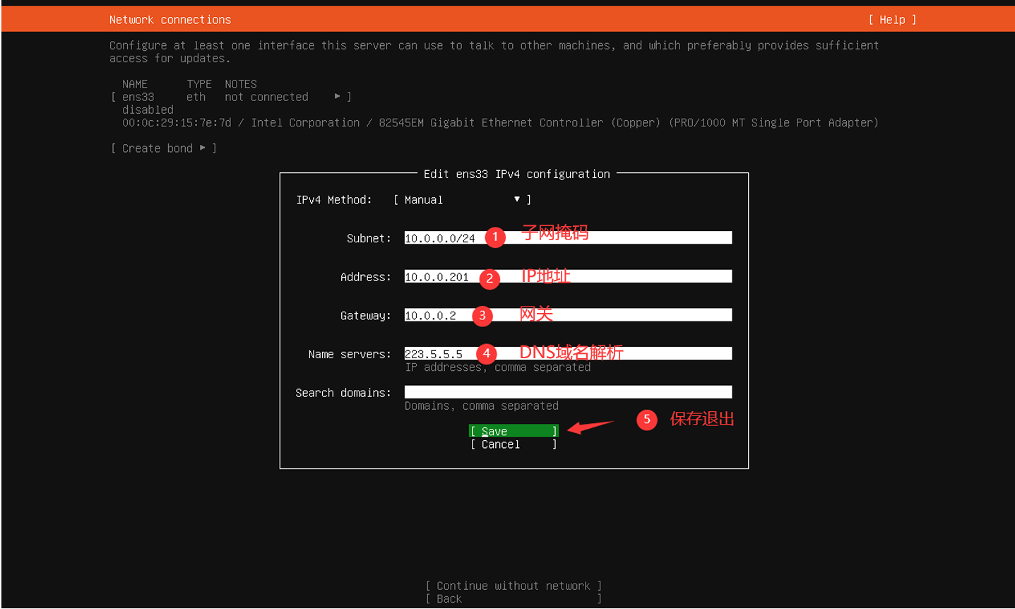Click the Subnet input field

point(568,238)
